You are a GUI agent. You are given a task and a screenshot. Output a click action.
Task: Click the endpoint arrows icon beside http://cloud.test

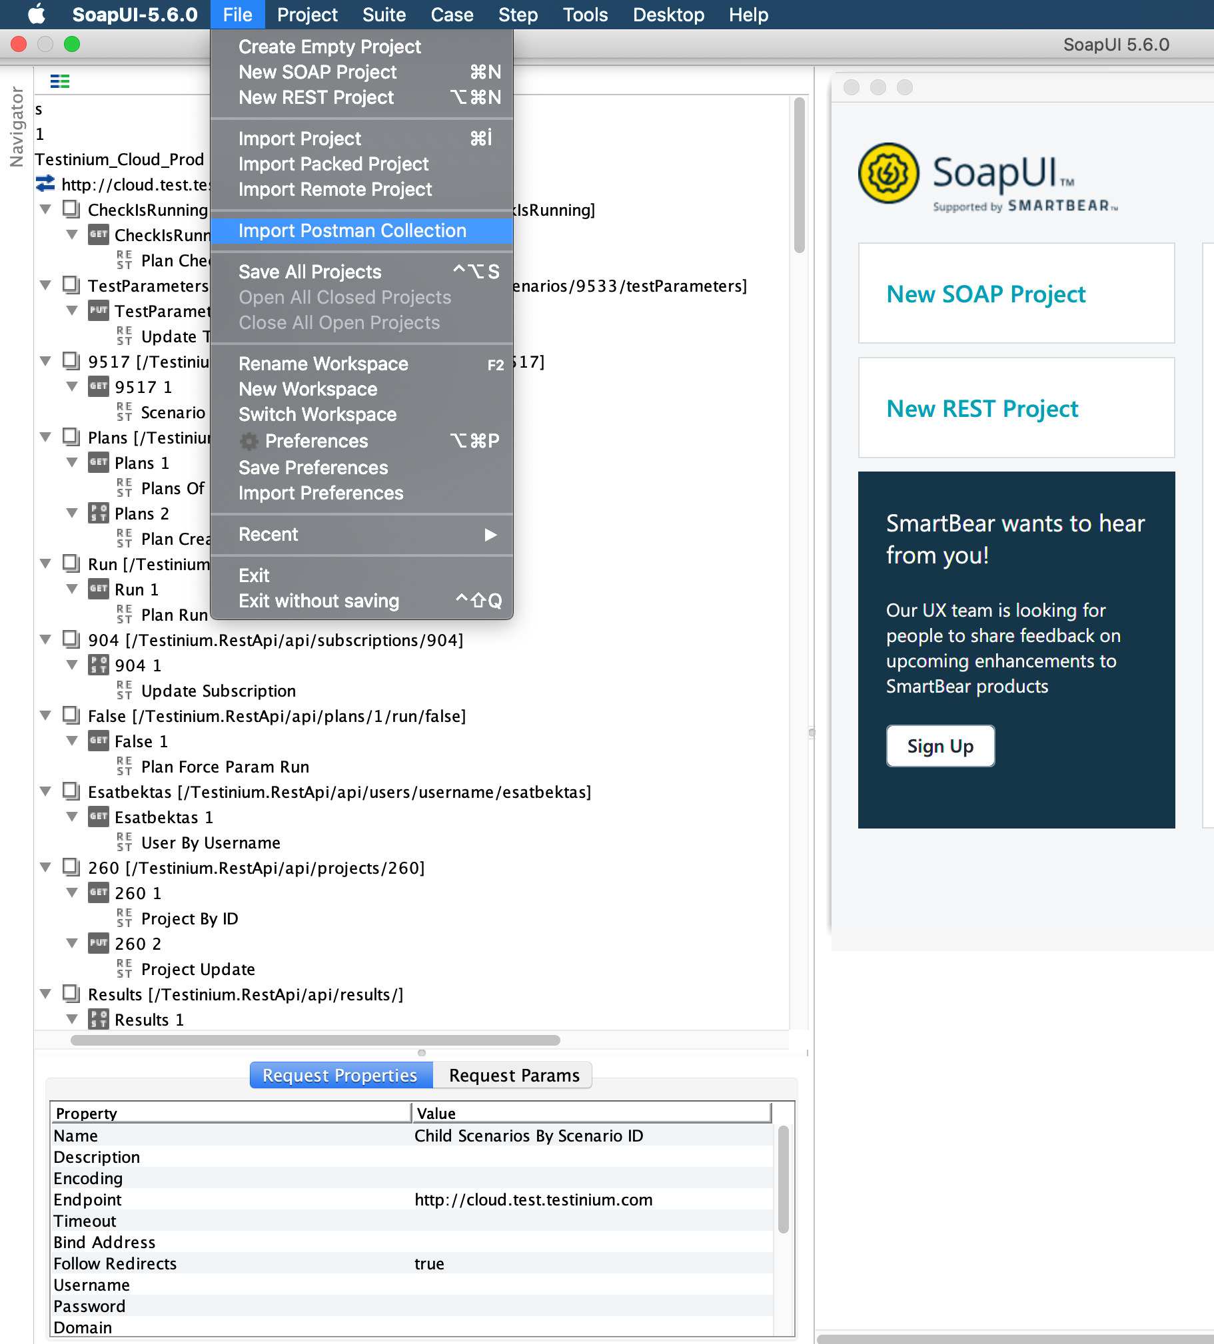point(45,183)
